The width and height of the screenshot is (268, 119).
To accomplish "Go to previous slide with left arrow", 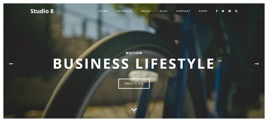I will [x=11, y=64].
